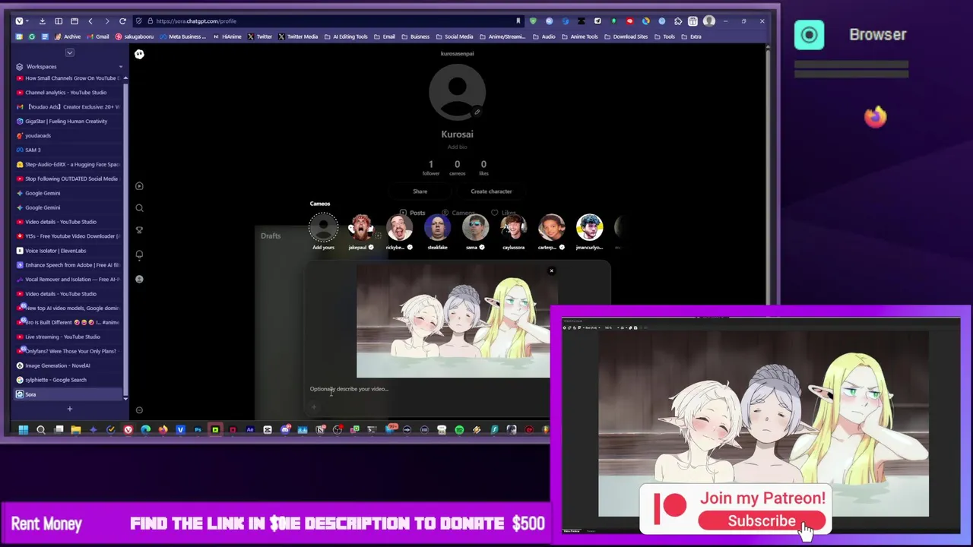
Task: Toggle the browser side panel icon
Action: (x=59, y=21)
